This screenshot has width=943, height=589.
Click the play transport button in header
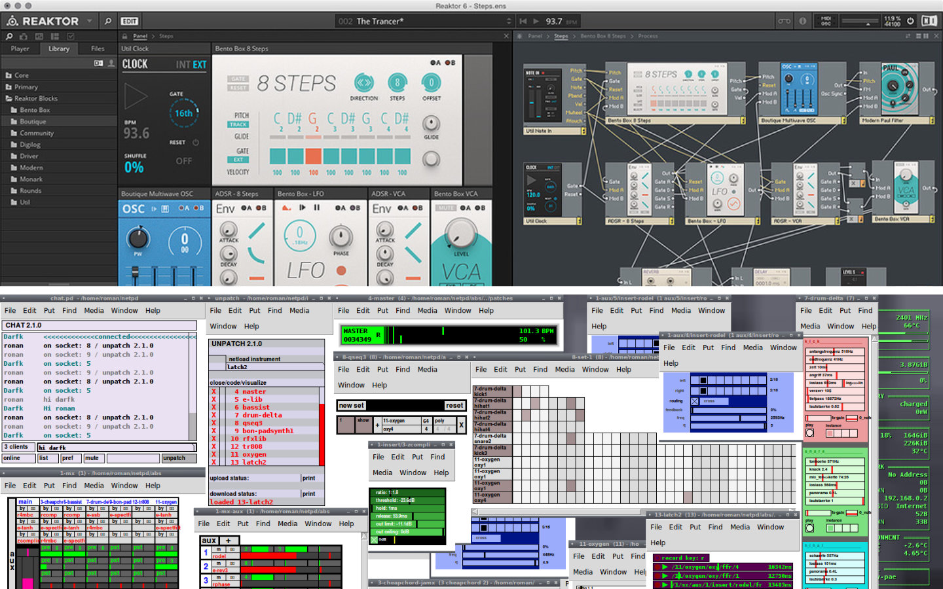(x=536, y=21)
